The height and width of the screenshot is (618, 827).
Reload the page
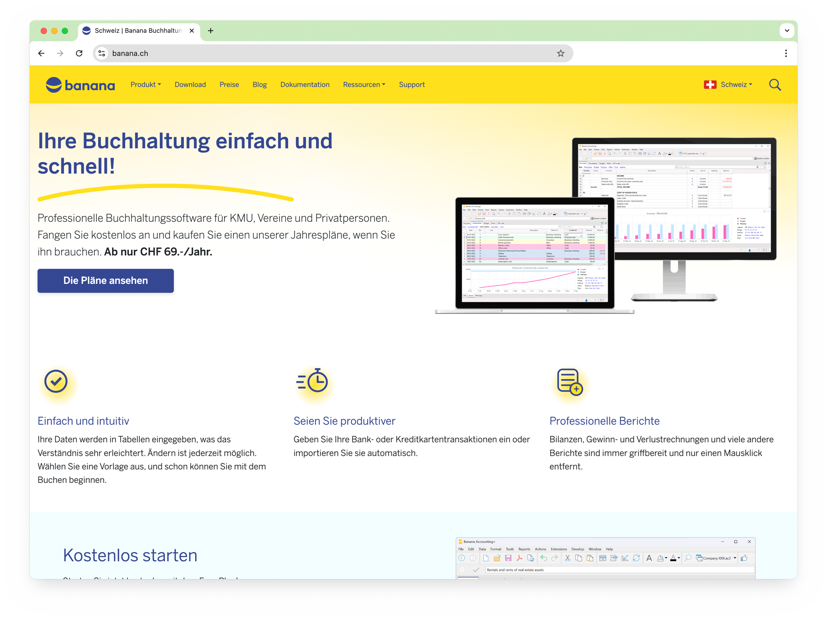point(79,53)
